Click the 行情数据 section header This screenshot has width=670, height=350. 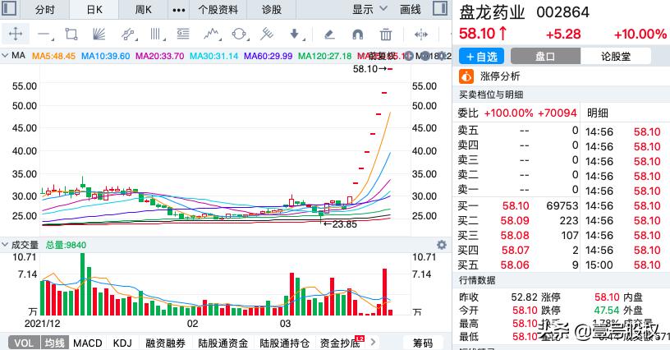(x=477, y=280)
